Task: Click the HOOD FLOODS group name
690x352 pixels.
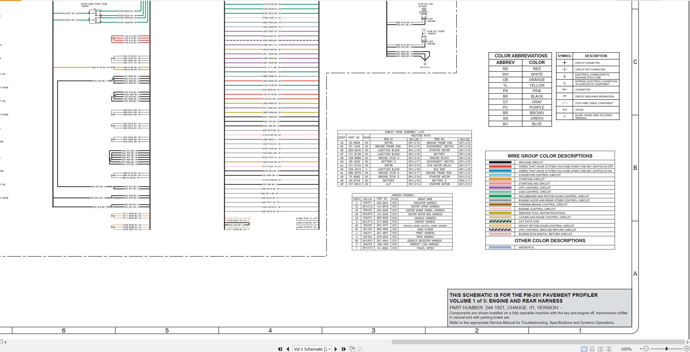Action: point(425,229)
